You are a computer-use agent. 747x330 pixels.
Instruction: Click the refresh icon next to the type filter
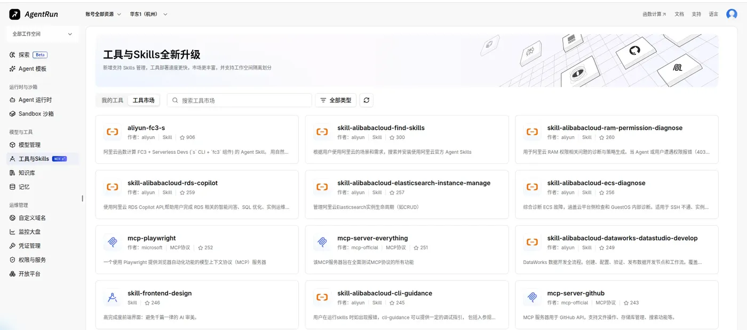pos(366,100)
